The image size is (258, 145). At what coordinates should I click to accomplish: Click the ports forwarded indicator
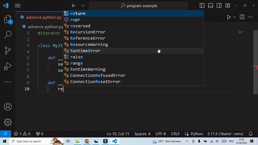pos(40,134)
